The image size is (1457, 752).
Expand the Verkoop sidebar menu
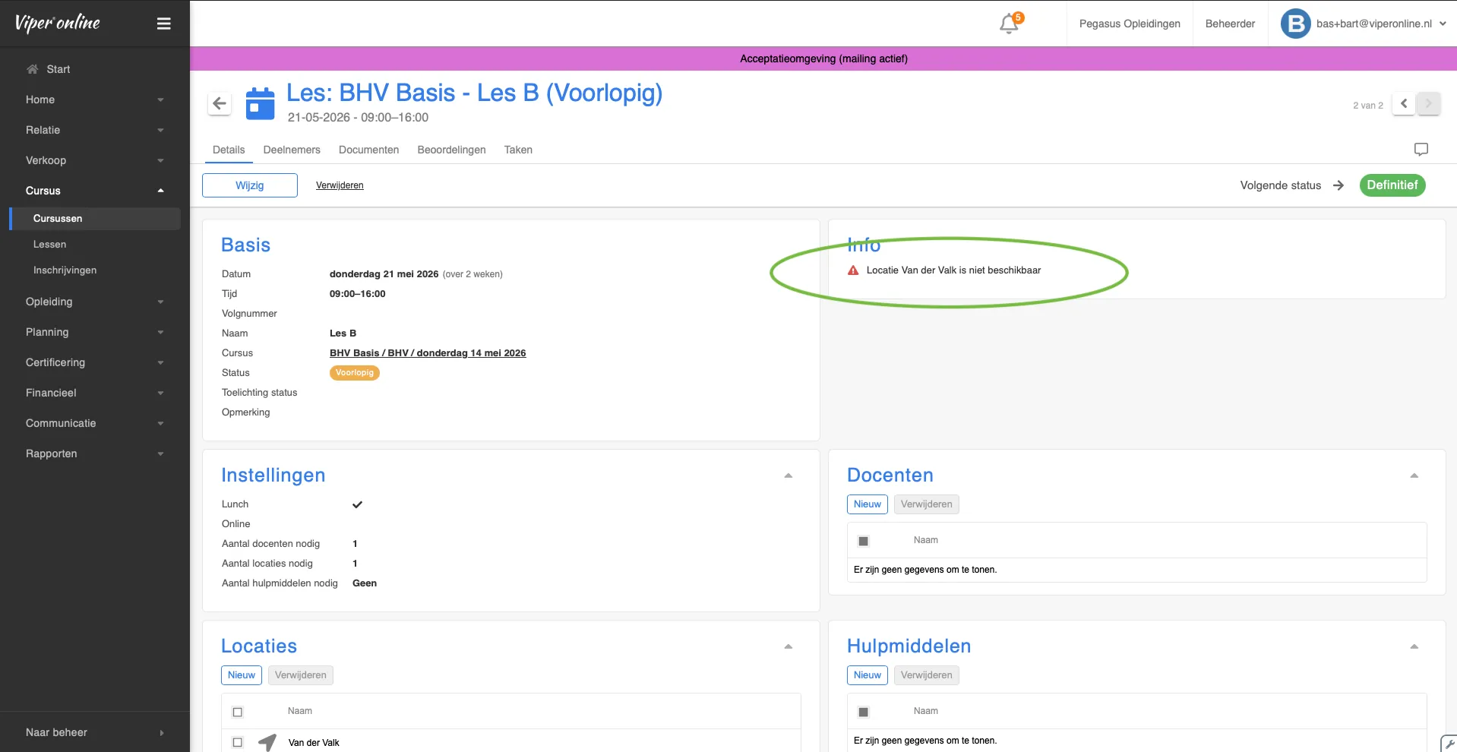(95, 160)
